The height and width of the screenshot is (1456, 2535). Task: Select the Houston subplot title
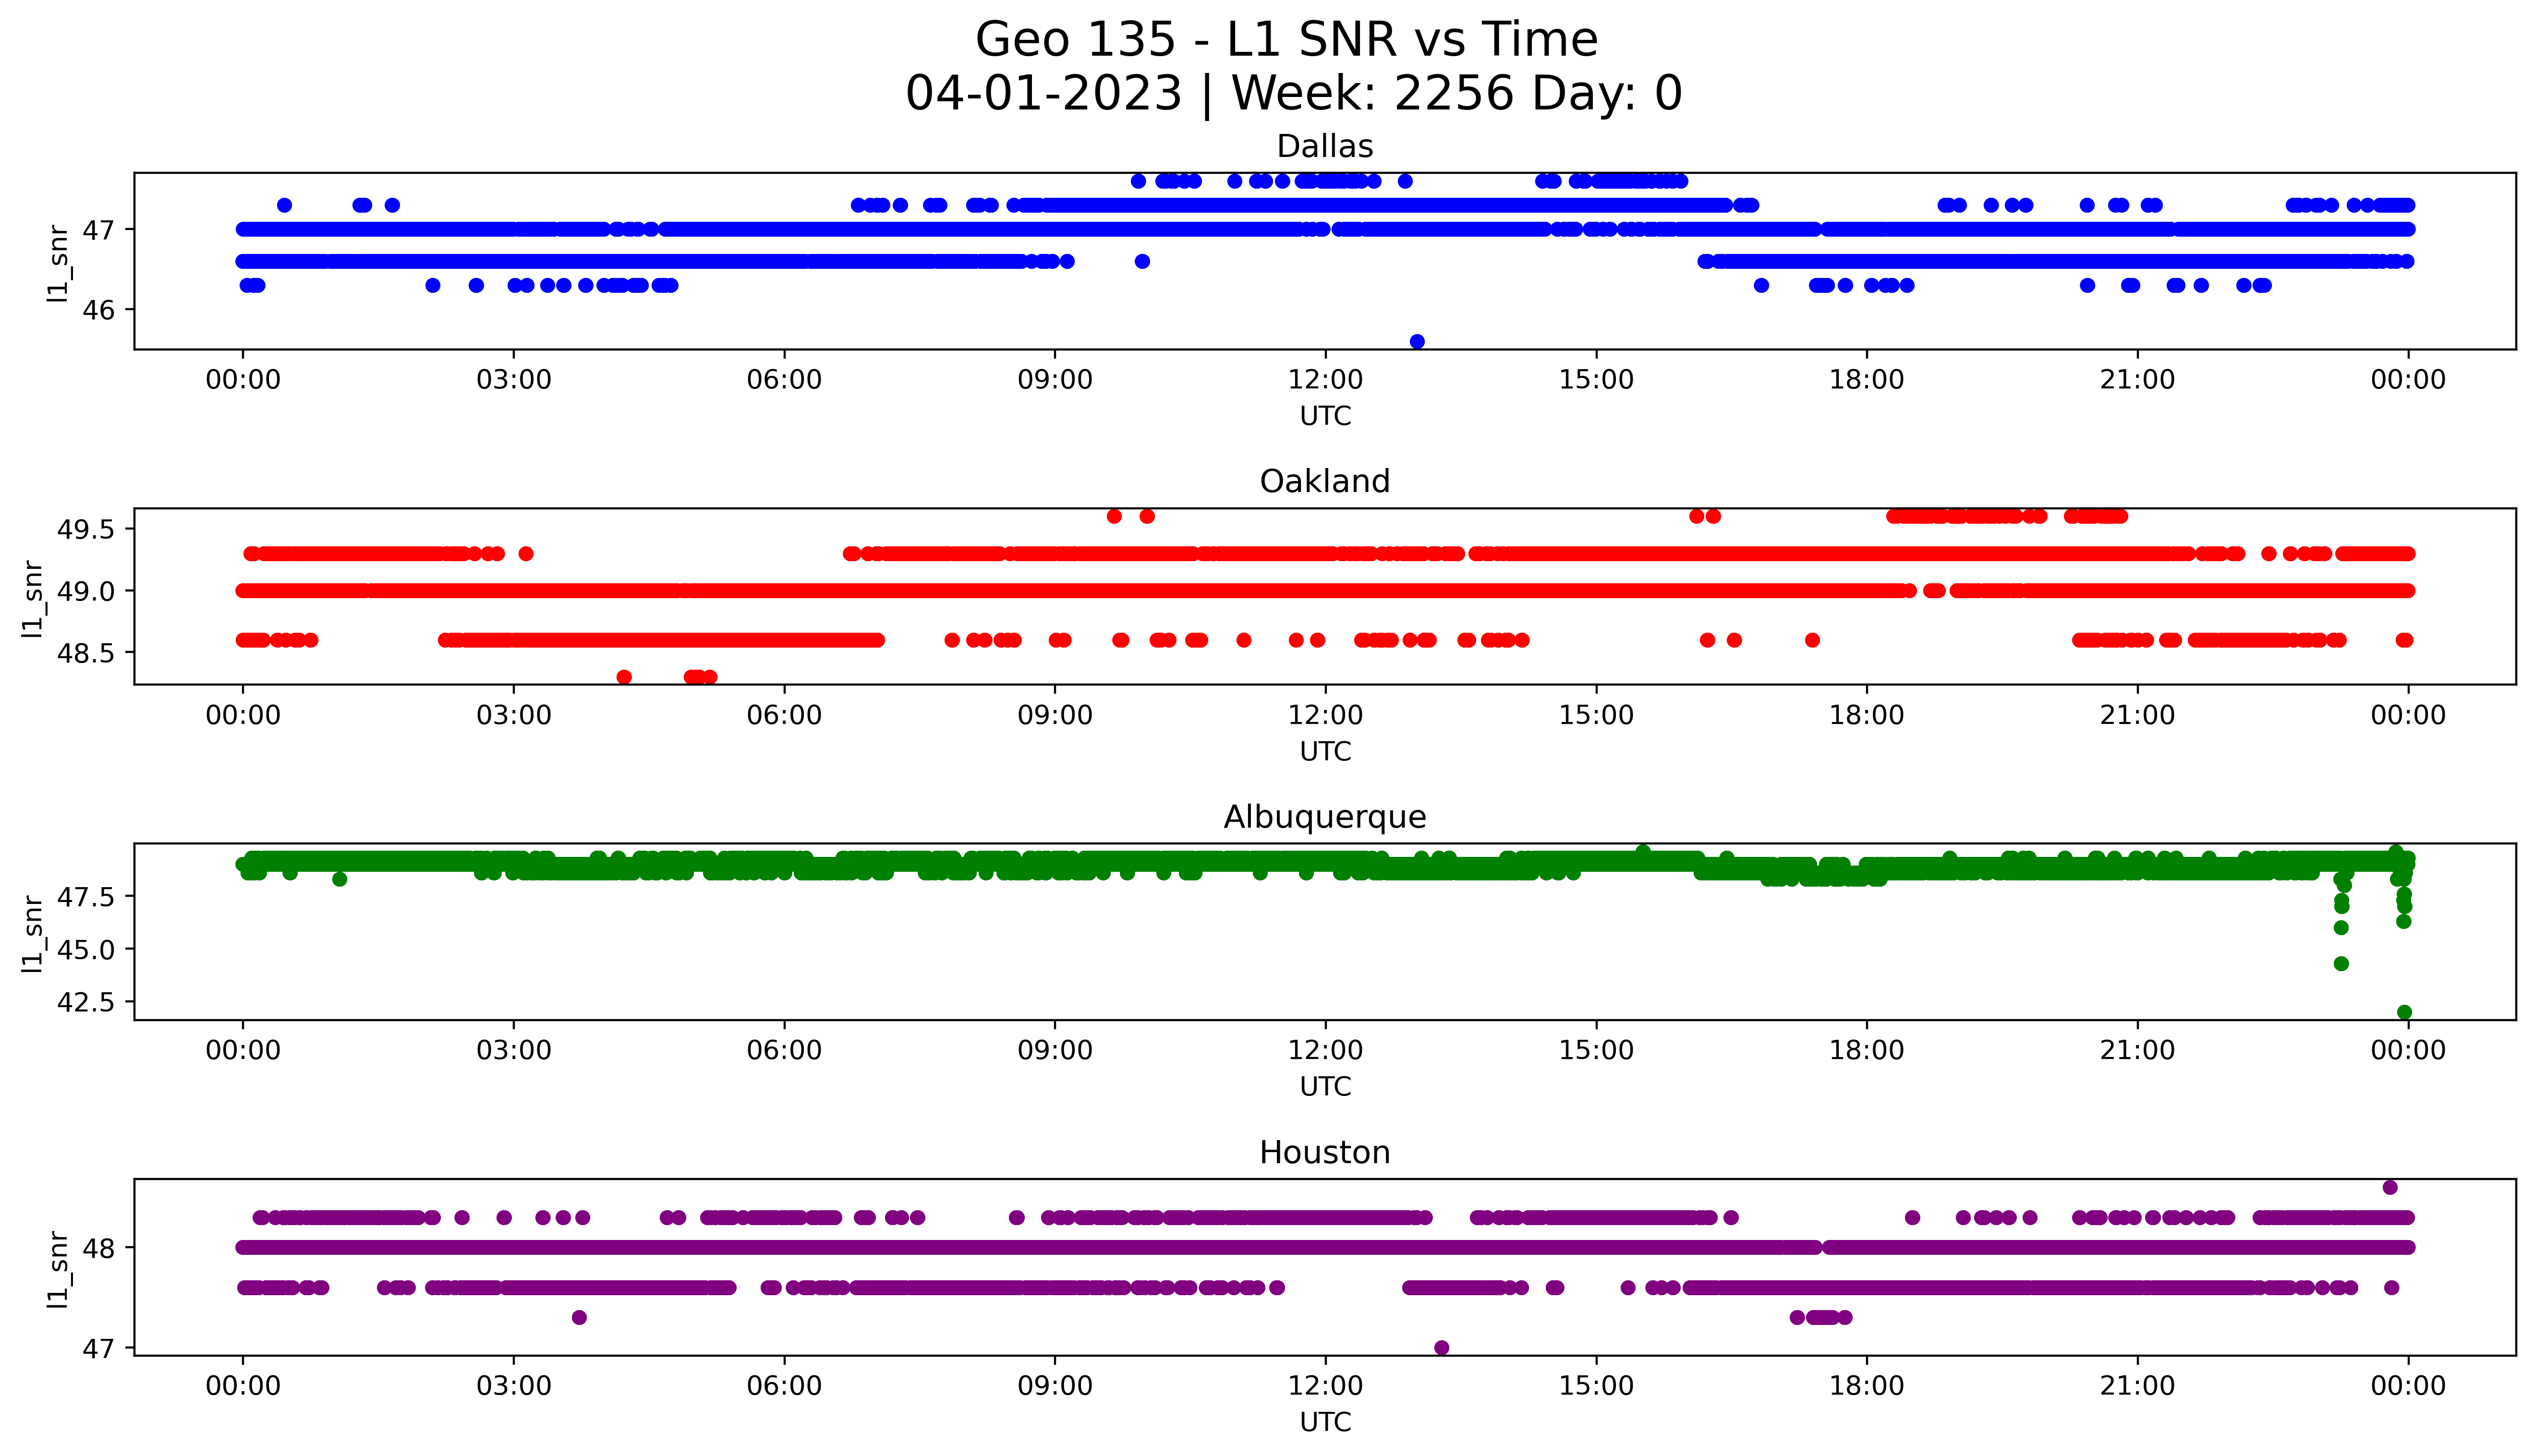coord(1325,1153)
